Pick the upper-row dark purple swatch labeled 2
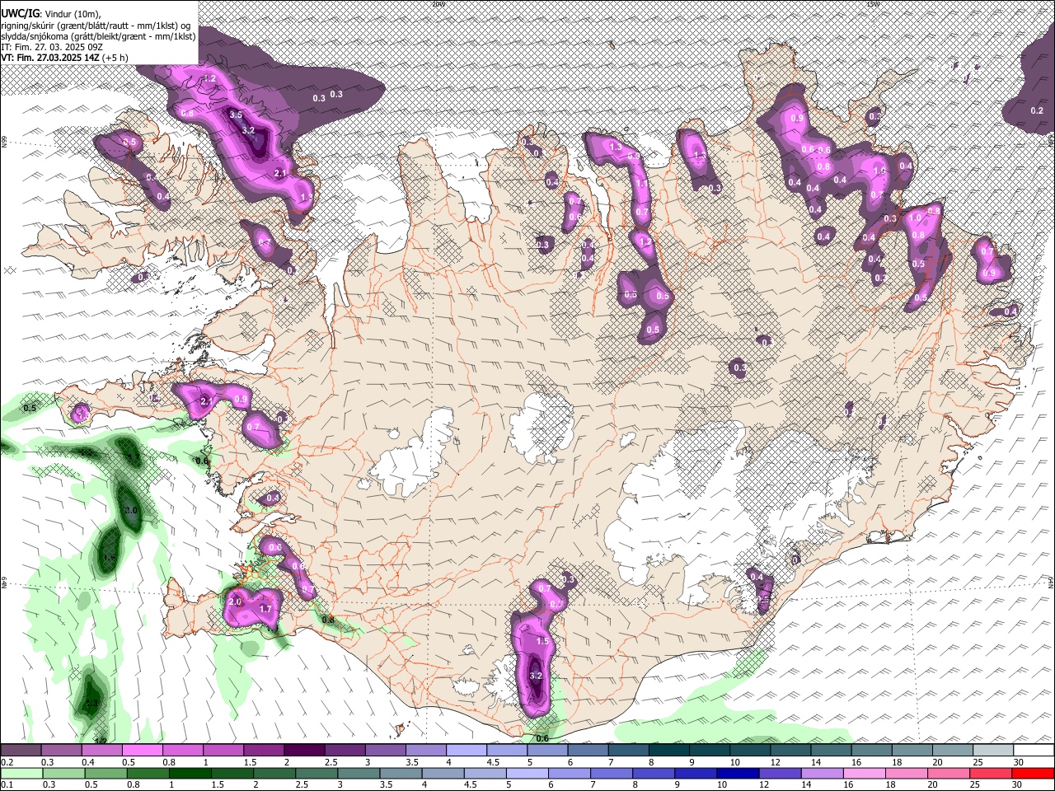Image resolution: width=1055 pixels, height=791 pixels. click(x=304, y=750)
